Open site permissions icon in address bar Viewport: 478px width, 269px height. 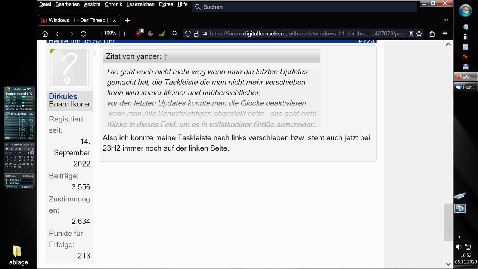[204, 34]
